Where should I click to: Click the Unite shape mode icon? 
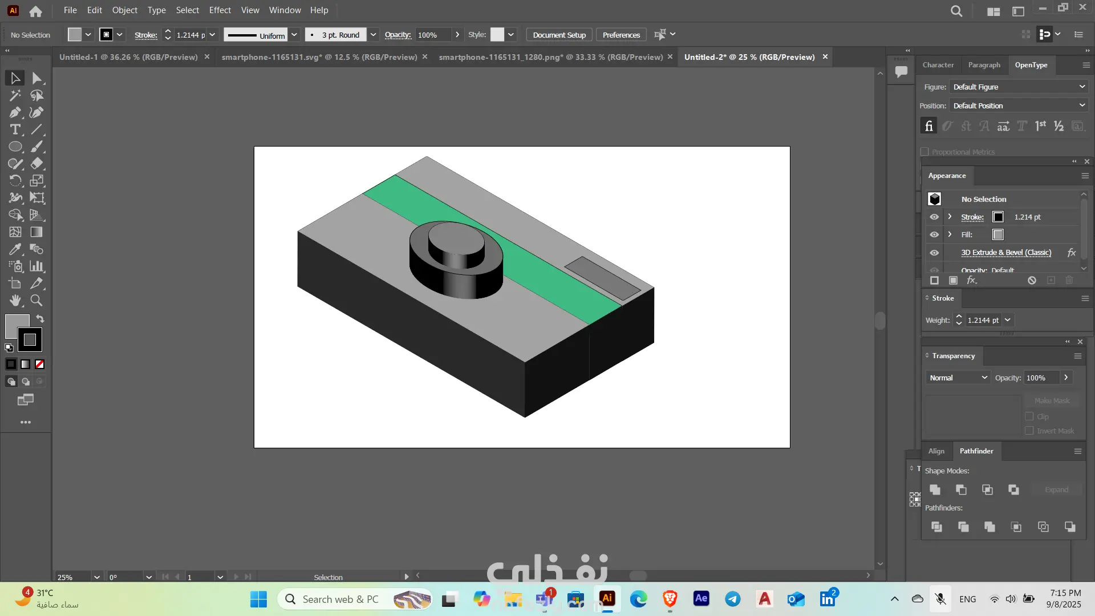(935, 490)
